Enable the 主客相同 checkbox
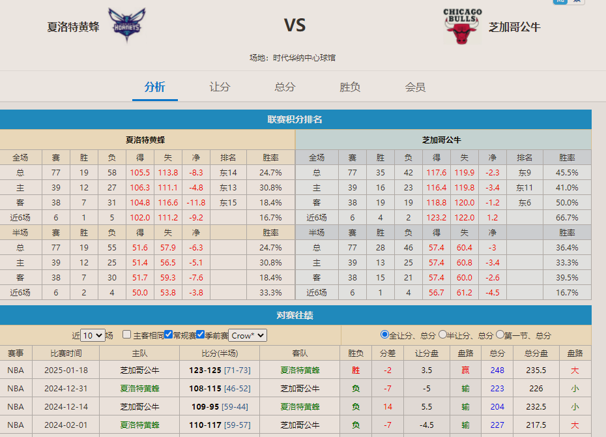This screenshot has height=437, width=606. (126, 334)
